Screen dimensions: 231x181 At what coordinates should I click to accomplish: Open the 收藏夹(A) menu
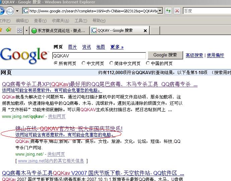[60, 21]
